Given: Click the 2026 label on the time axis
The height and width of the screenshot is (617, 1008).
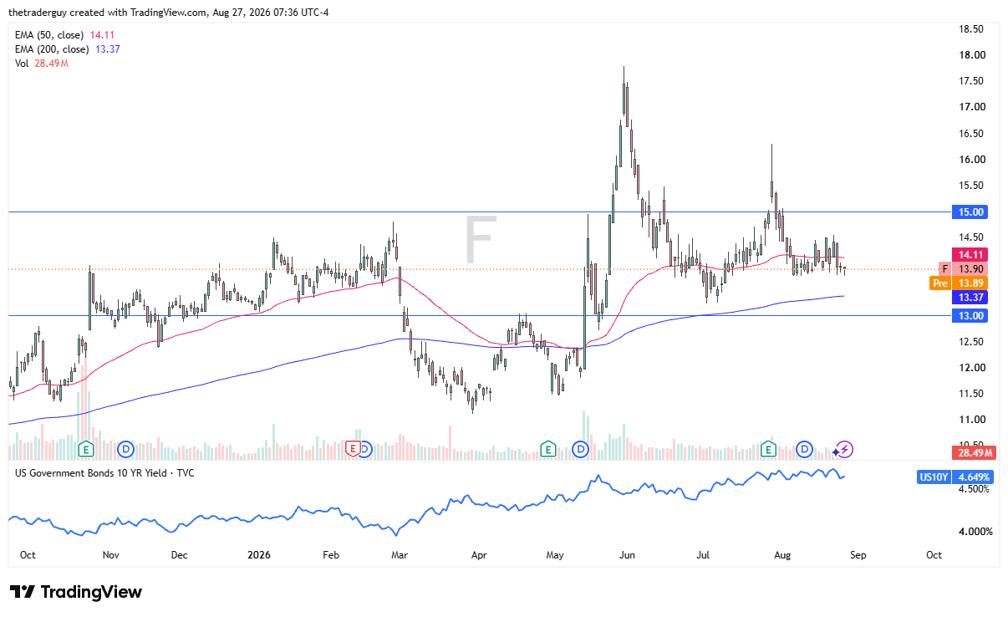Looking at the screenshot, I should [261, 554].
